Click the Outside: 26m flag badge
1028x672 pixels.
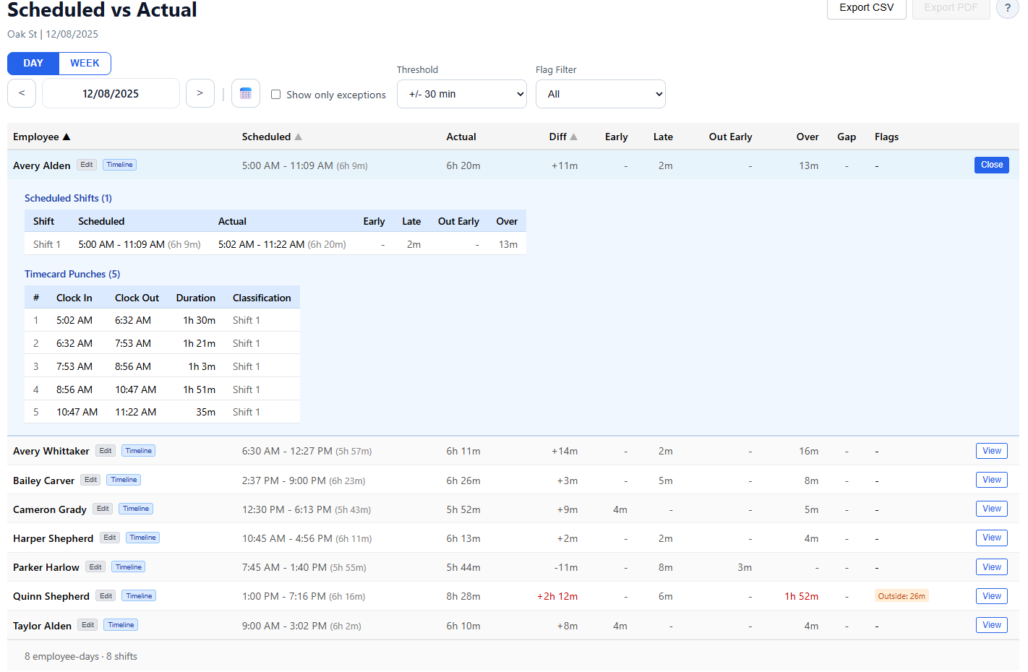click(901, 596)
